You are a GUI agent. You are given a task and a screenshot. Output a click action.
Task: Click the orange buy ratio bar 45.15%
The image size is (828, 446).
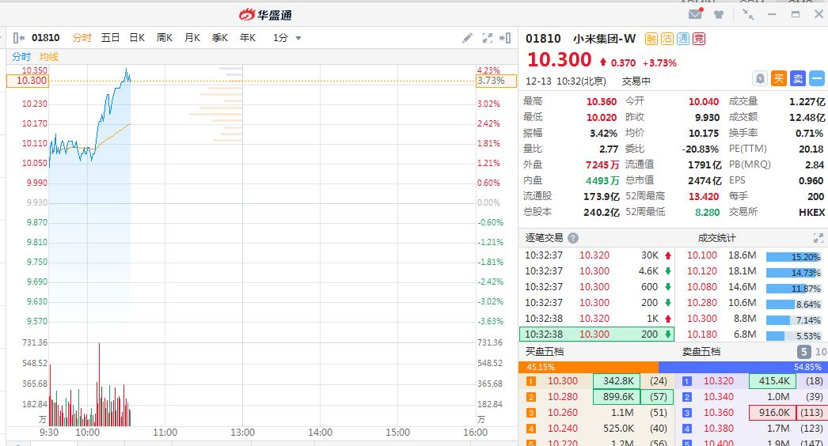tap(588, 367)
